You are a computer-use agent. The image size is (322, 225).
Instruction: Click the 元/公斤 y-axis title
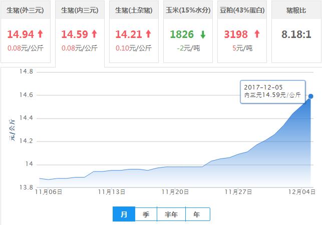tap(12, 129)
